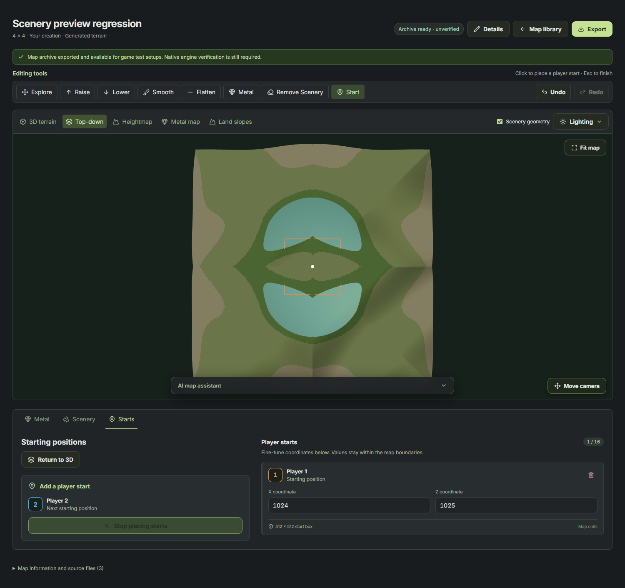
Task: Click the Fit map button
Action: tap(585, 148)
